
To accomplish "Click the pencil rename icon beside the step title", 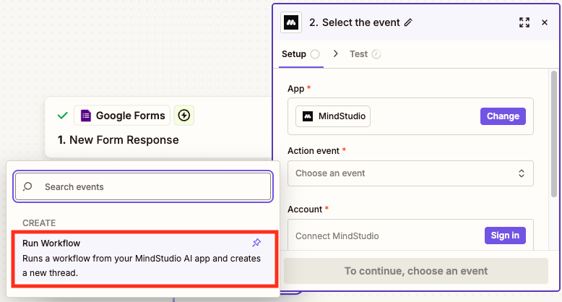I will [x=408, y=22].
